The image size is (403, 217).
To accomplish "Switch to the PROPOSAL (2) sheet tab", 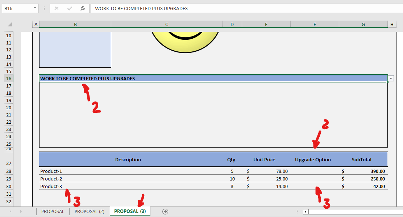I will (90, 211).
